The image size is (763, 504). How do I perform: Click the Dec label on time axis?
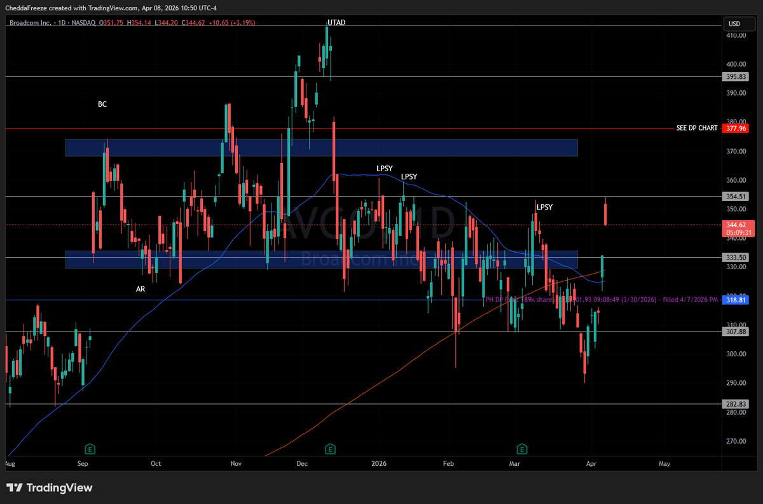(302, 465)
